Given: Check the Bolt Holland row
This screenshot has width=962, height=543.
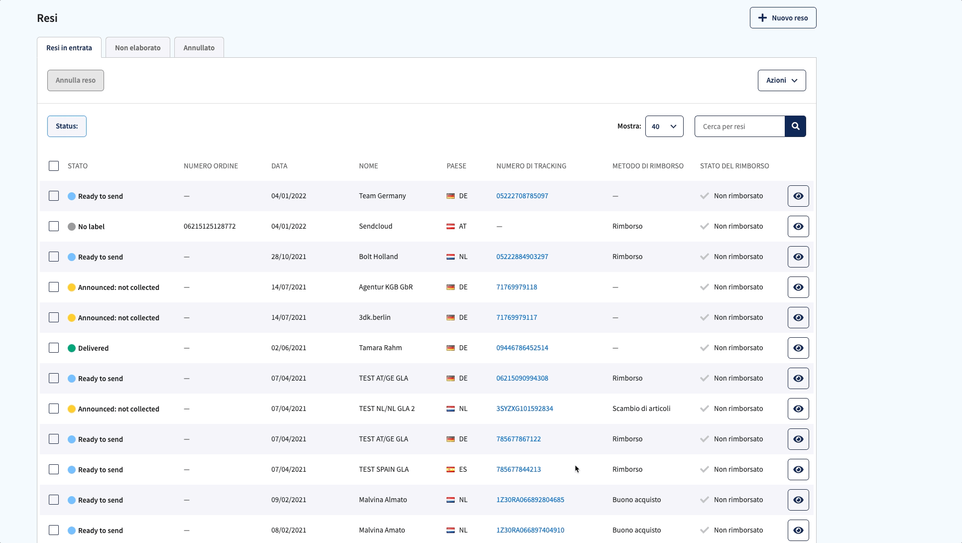Looking at the screenshot, I should [54, 257].
